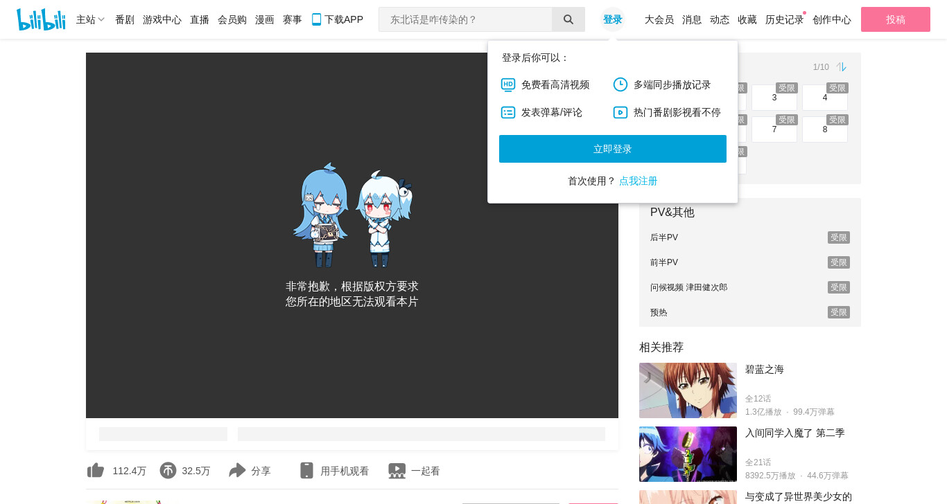947x504 pixels.
Task: Click the 入间同学入魔了 第二季 title
Action: (x=795, y=433)
